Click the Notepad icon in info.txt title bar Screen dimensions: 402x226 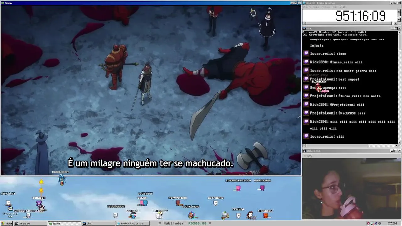click(x=304, y=3)
